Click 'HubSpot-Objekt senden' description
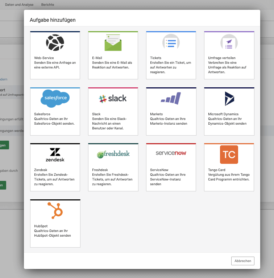274x278 pixels. (53, 233)
